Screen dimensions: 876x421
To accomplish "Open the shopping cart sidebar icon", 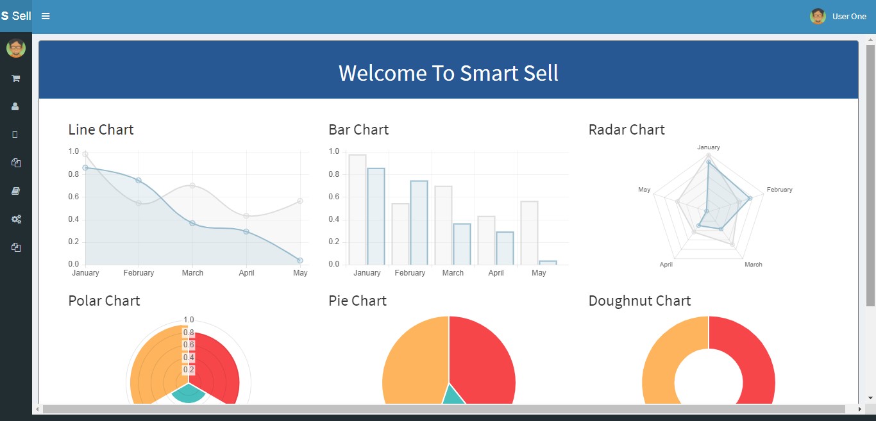I will [16, 78].
